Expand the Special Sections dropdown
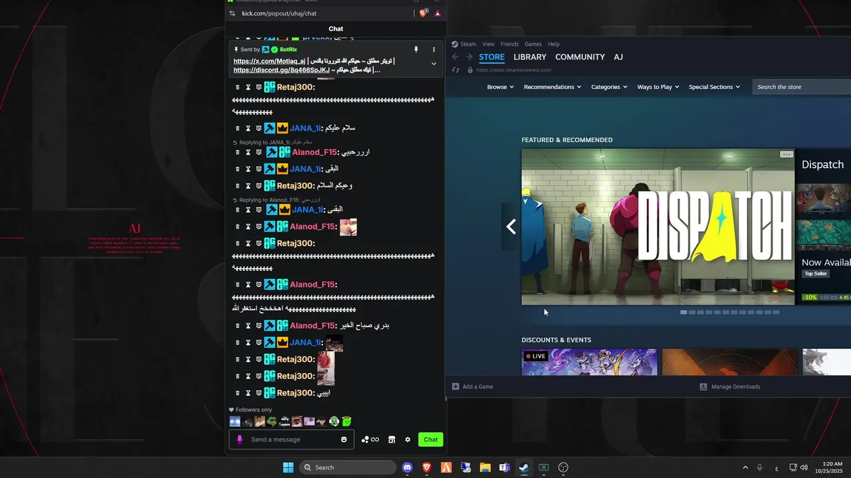851x478 pixels. click(x=714, y=87)
